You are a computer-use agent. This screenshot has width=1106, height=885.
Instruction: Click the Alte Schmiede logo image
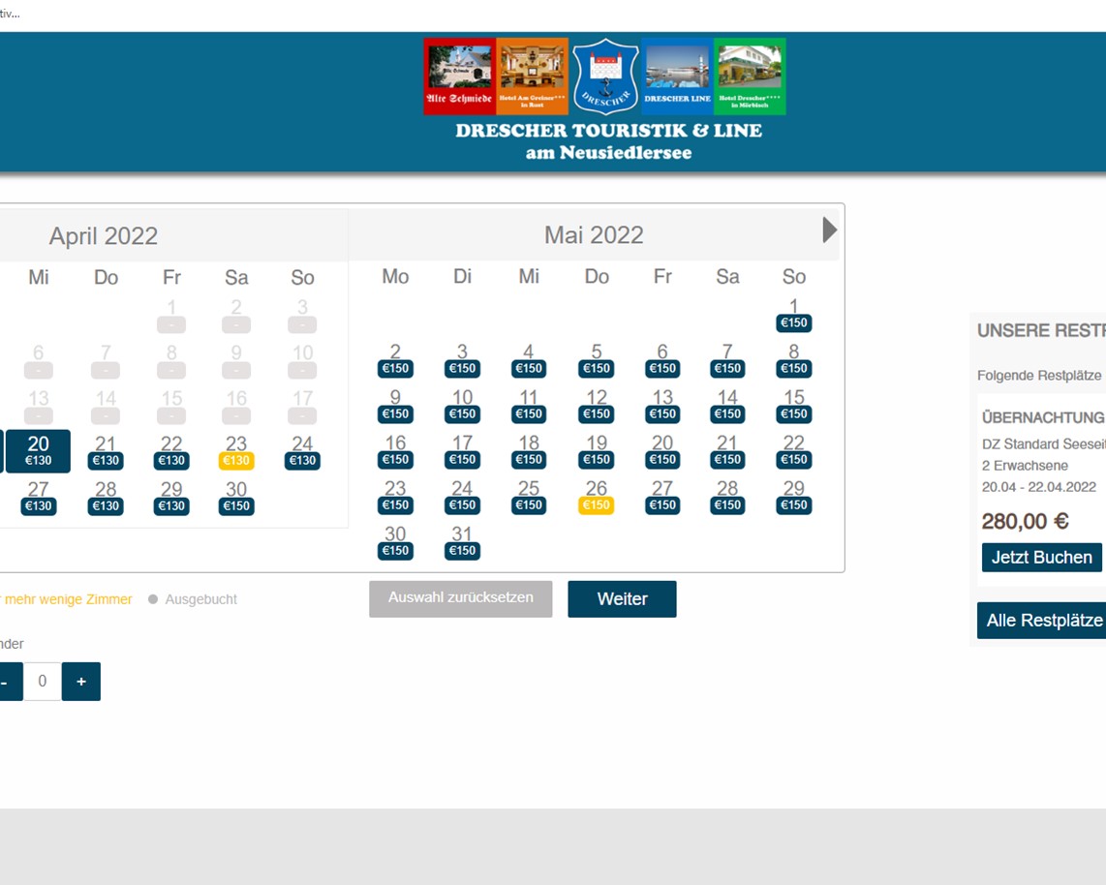pos(460,76)
